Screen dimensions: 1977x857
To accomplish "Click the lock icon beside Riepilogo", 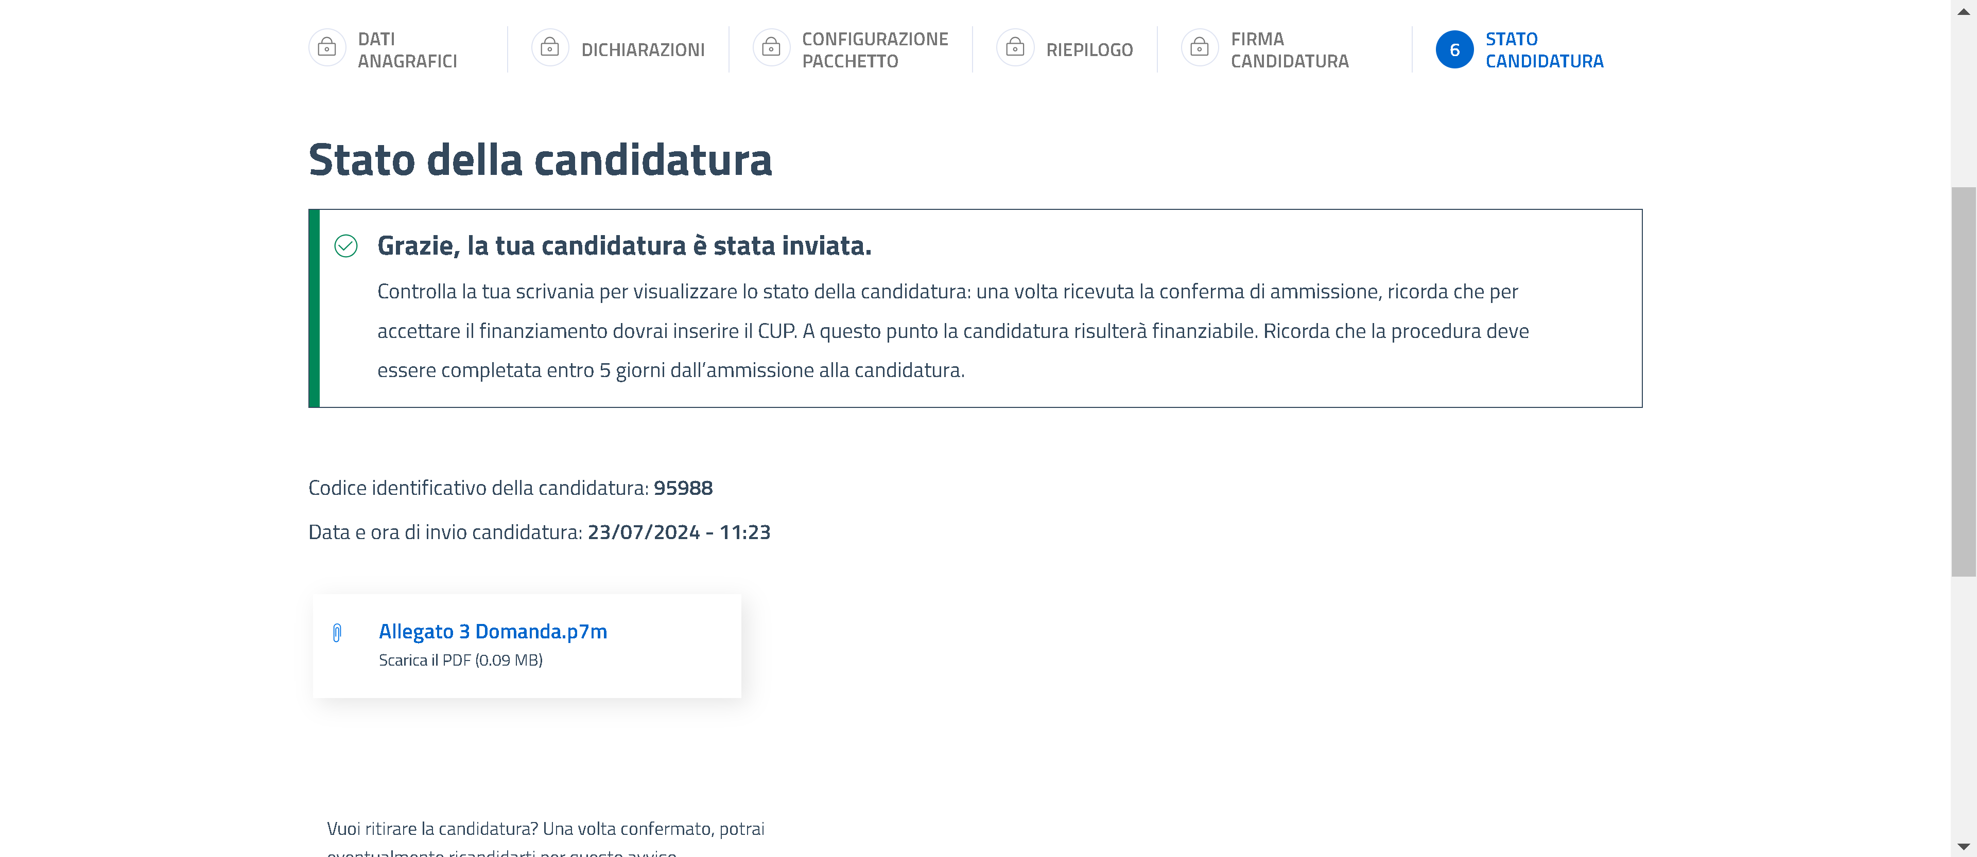I will click(x=1015, y=48).
